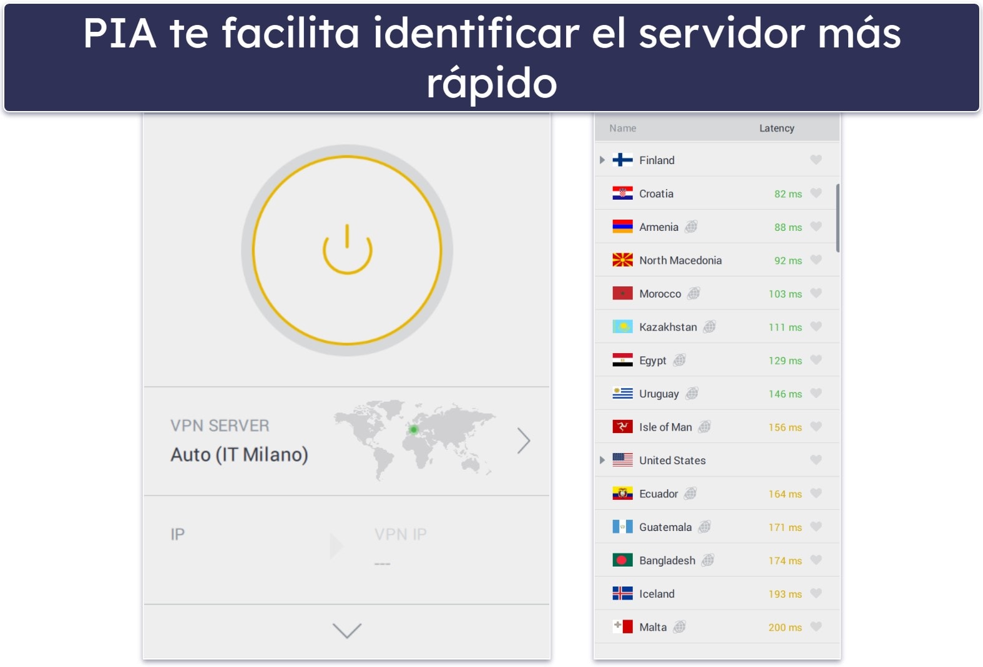Click the Ecuador geo-located globe icon
The image size is (983, 667).
pyautogui.click(x=690, y=494)
